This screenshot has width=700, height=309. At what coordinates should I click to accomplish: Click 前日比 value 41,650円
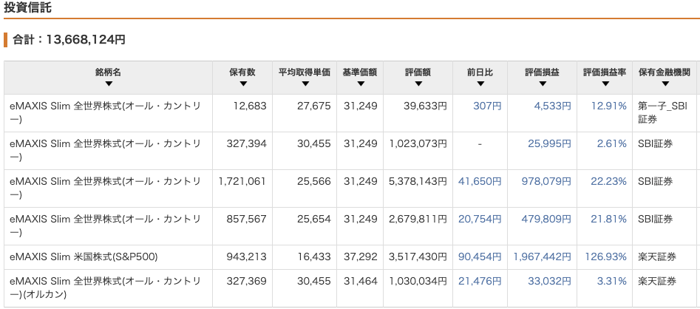coord(480,181)
